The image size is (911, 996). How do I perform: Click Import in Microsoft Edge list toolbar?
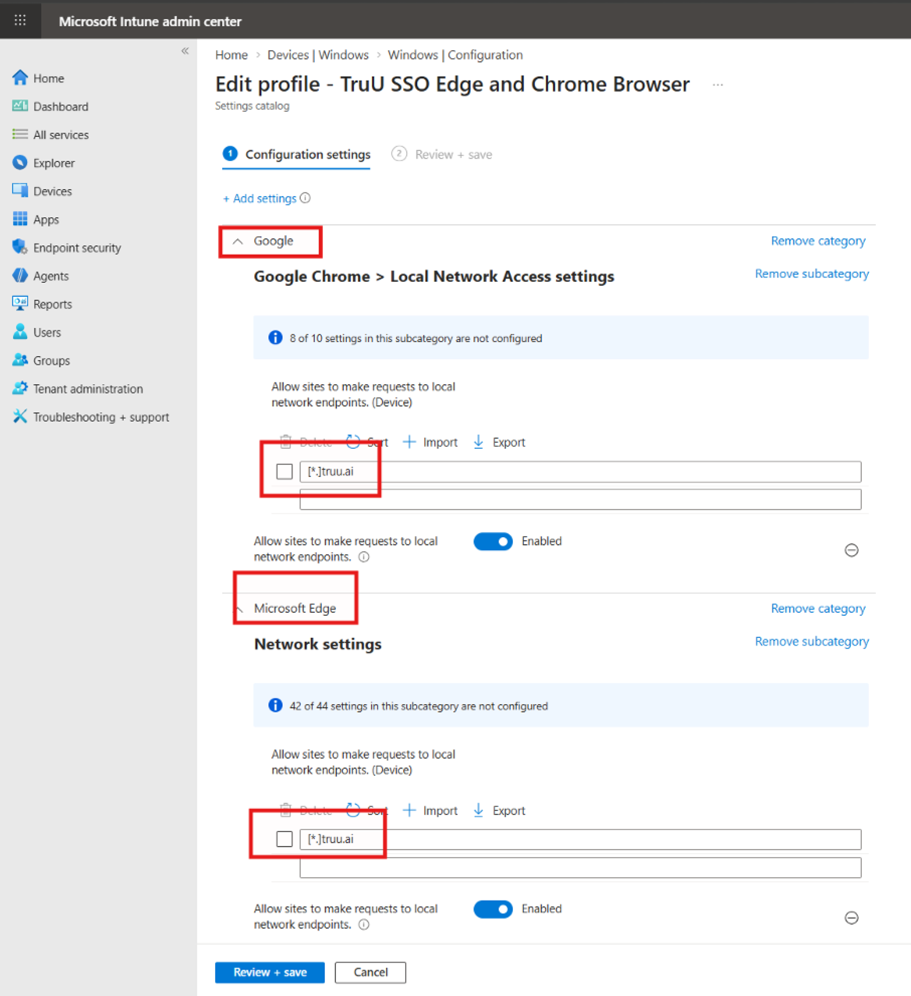(x=430, y=810)
